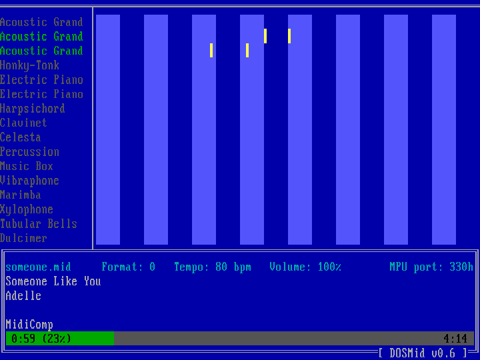Image resolution: width=480 pixels, height=360 pixels.
Task: Click the song title Someone Like You
Action: [53, 281]
